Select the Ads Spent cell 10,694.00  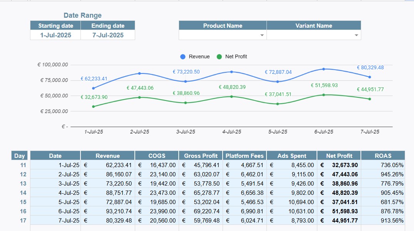click(292, 202)
